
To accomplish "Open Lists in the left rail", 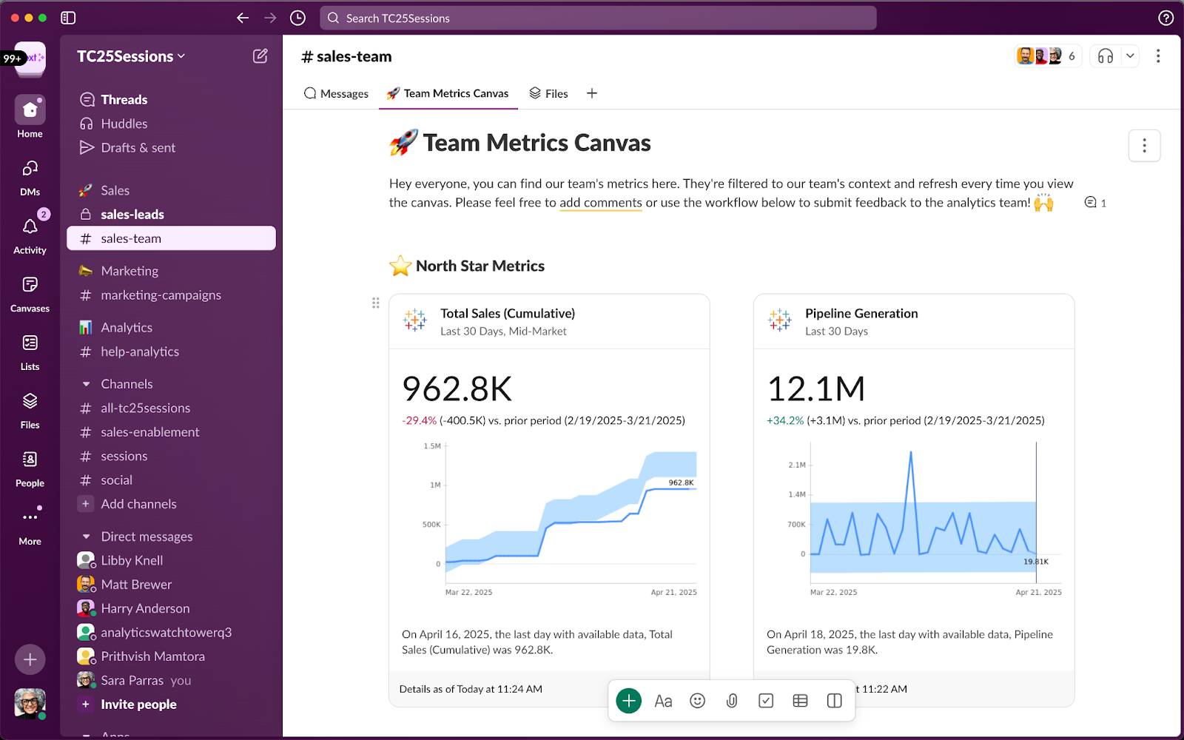I will tap(30, 351).
